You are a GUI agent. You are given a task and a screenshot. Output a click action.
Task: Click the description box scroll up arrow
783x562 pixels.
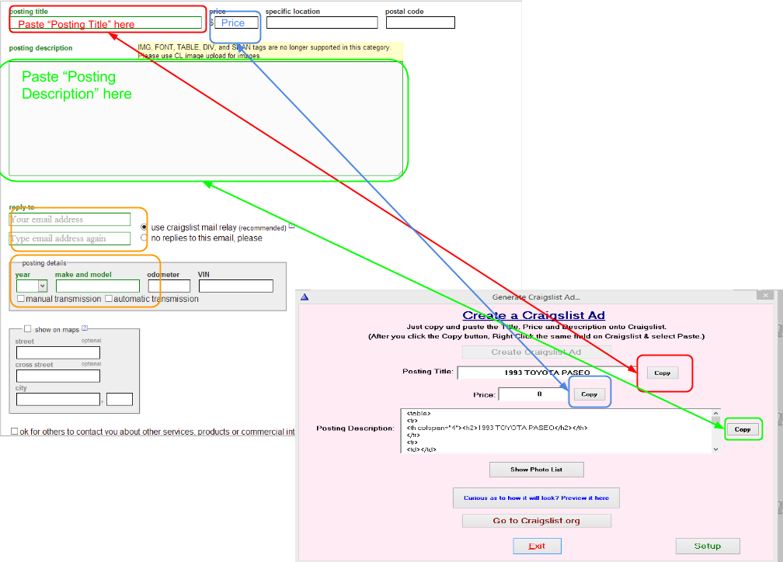tap(715, 413)
